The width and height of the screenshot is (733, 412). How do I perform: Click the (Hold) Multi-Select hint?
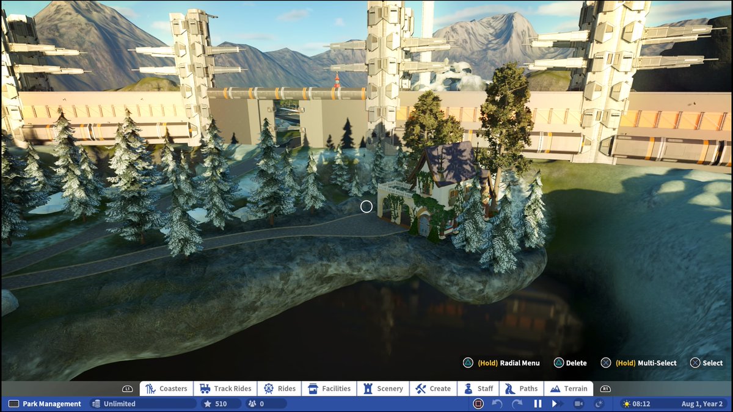click(x=638, y=363)
